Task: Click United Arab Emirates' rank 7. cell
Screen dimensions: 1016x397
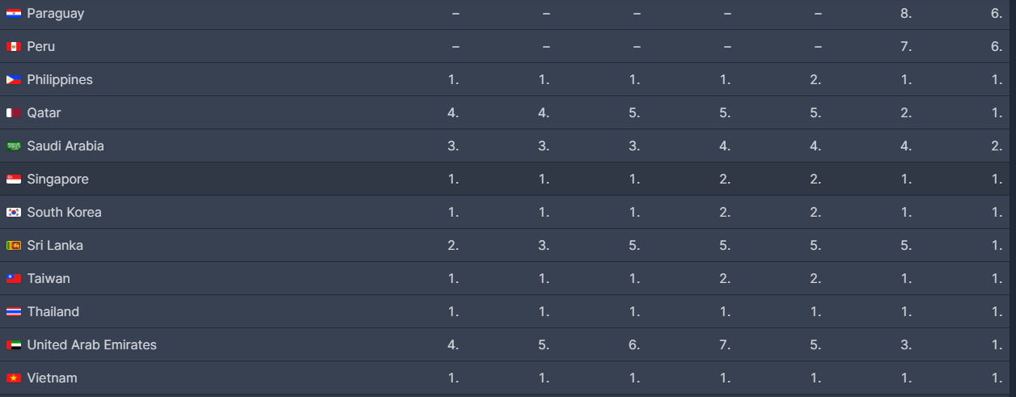Action: click(725, 344)
